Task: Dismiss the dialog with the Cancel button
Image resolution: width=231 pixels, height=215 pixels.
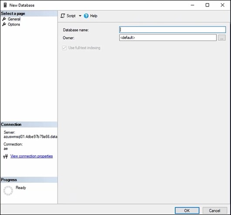Action: 214,211
